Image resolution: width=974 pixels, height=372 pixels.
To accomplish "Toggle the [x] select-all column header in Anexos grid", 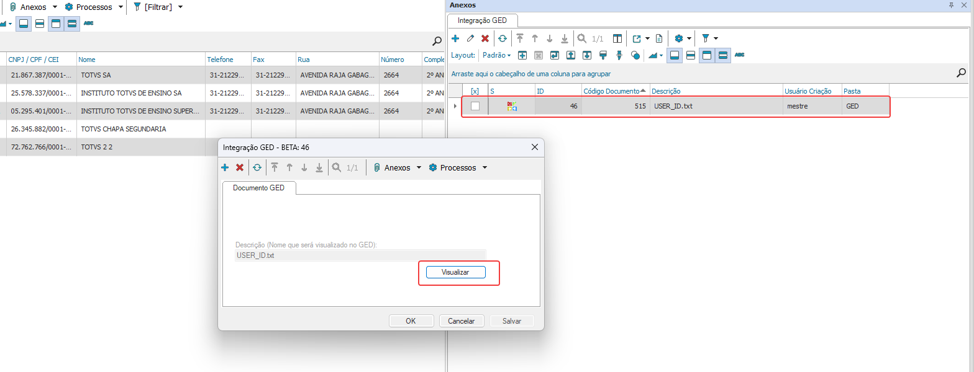I will click(475, 91).
